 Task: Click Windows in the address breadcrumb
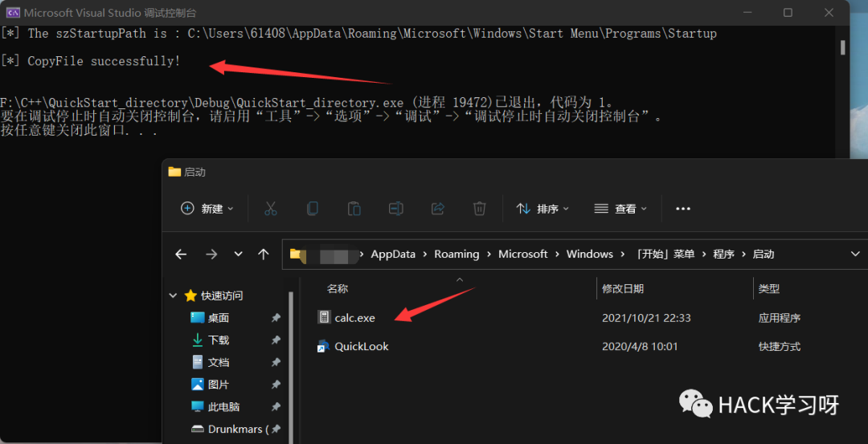click(590, 255)
